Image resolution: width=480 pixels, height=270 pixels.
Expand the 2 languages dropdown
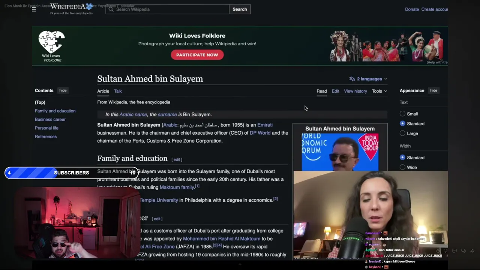click(368, 79)
